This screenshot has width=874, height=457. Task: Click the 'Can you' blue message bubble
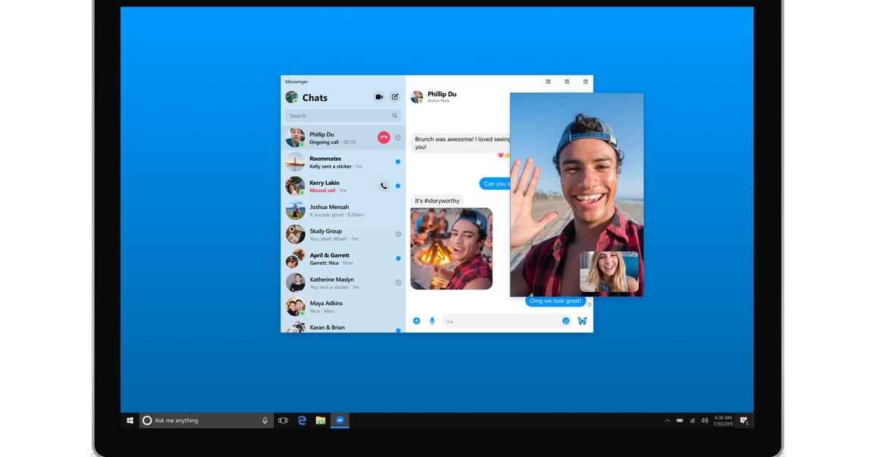point(495,183)
